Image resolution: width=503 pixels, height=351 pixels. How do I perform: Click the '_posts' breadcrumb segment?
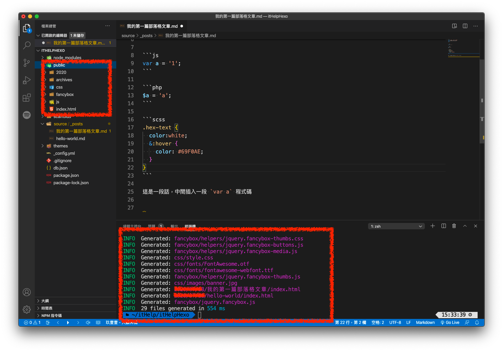(x=146, y=36)
